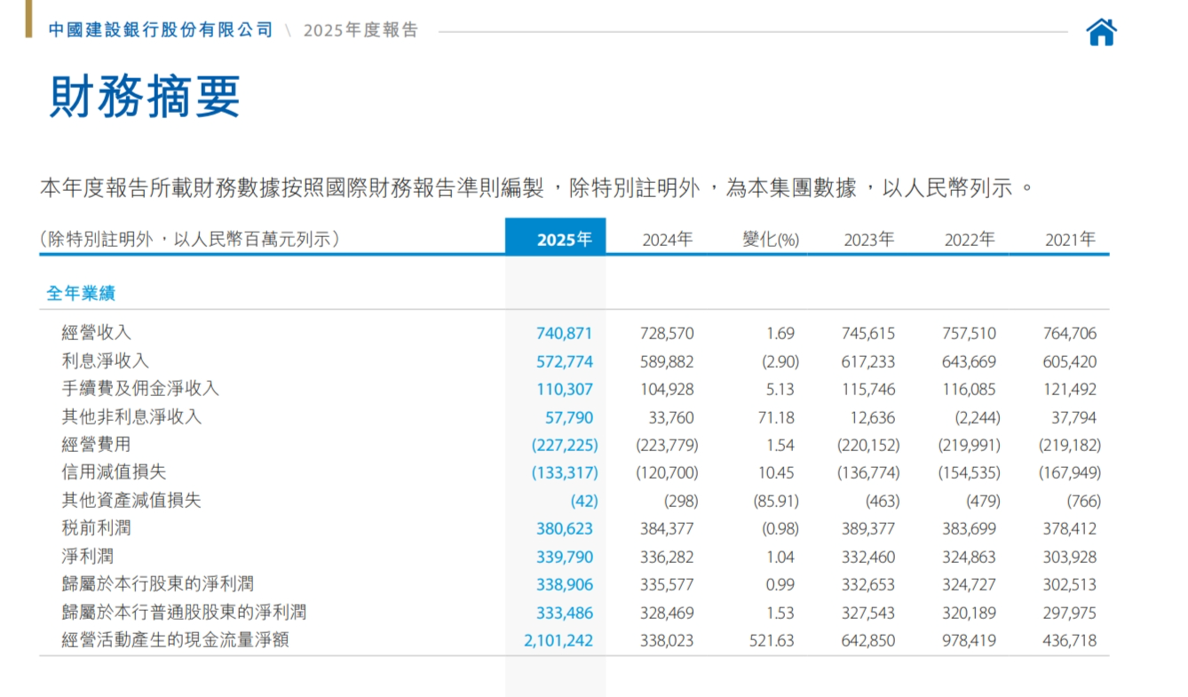Click the 2025 稅前利潤 value 380,623
Viewport: 1188px width, 697px height.
pos(564,528)
